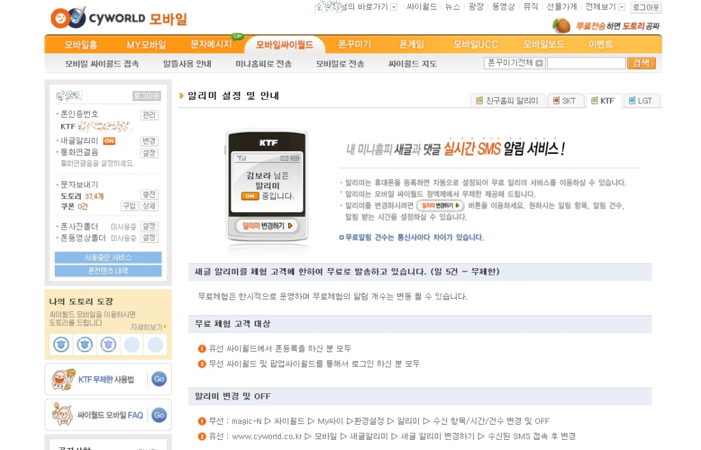This screenshot has width=701, height=450.
Task: Click the sidebar 로그아웃 button
Action: coord(146,96)
